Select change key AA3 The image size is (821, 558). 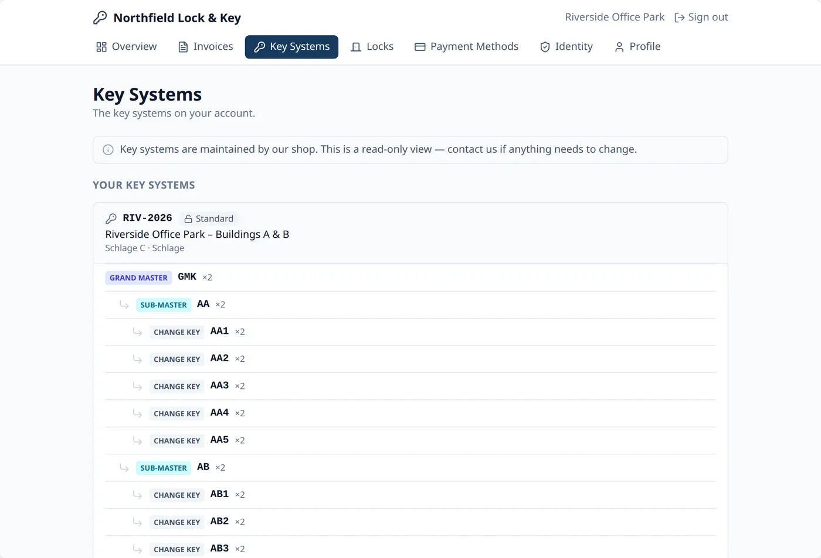click(219, 385)
